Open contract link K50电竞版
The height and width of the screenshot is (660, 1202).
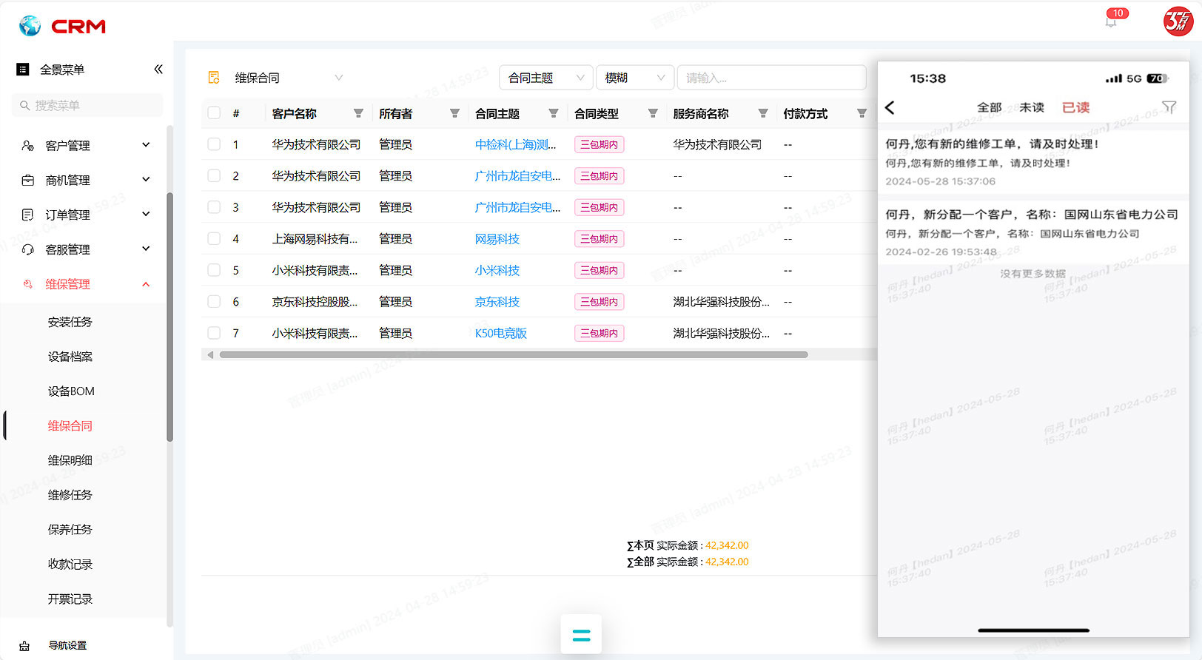[501, 333]
